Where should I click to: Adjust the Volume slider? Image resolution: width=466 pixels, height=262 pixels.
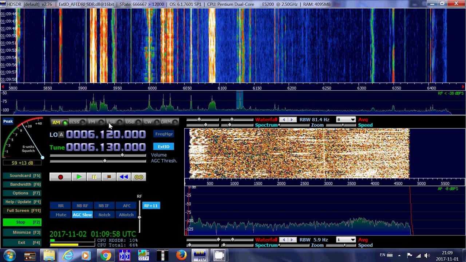tap(98, 155)
